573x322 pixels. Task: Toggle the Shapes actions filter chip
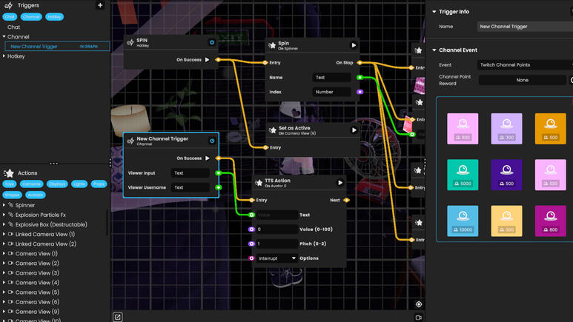[x=13, y=195]
